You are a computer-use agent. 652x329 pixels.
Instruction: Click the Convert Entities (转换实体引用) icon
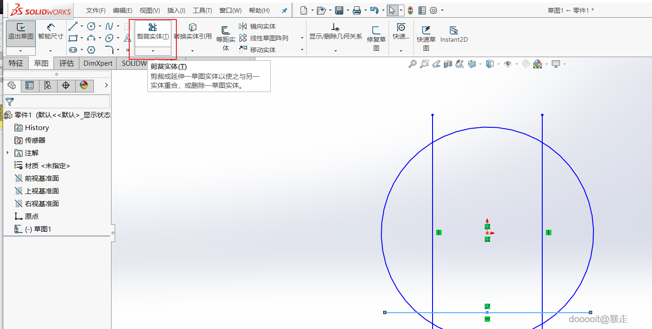click(193, 32)
